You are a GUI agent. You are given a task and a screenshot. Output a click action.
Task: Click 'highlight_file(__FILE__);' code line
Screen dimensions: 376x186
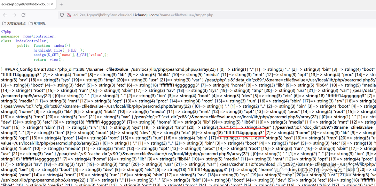pyautogui.click(x=59, y=50)
